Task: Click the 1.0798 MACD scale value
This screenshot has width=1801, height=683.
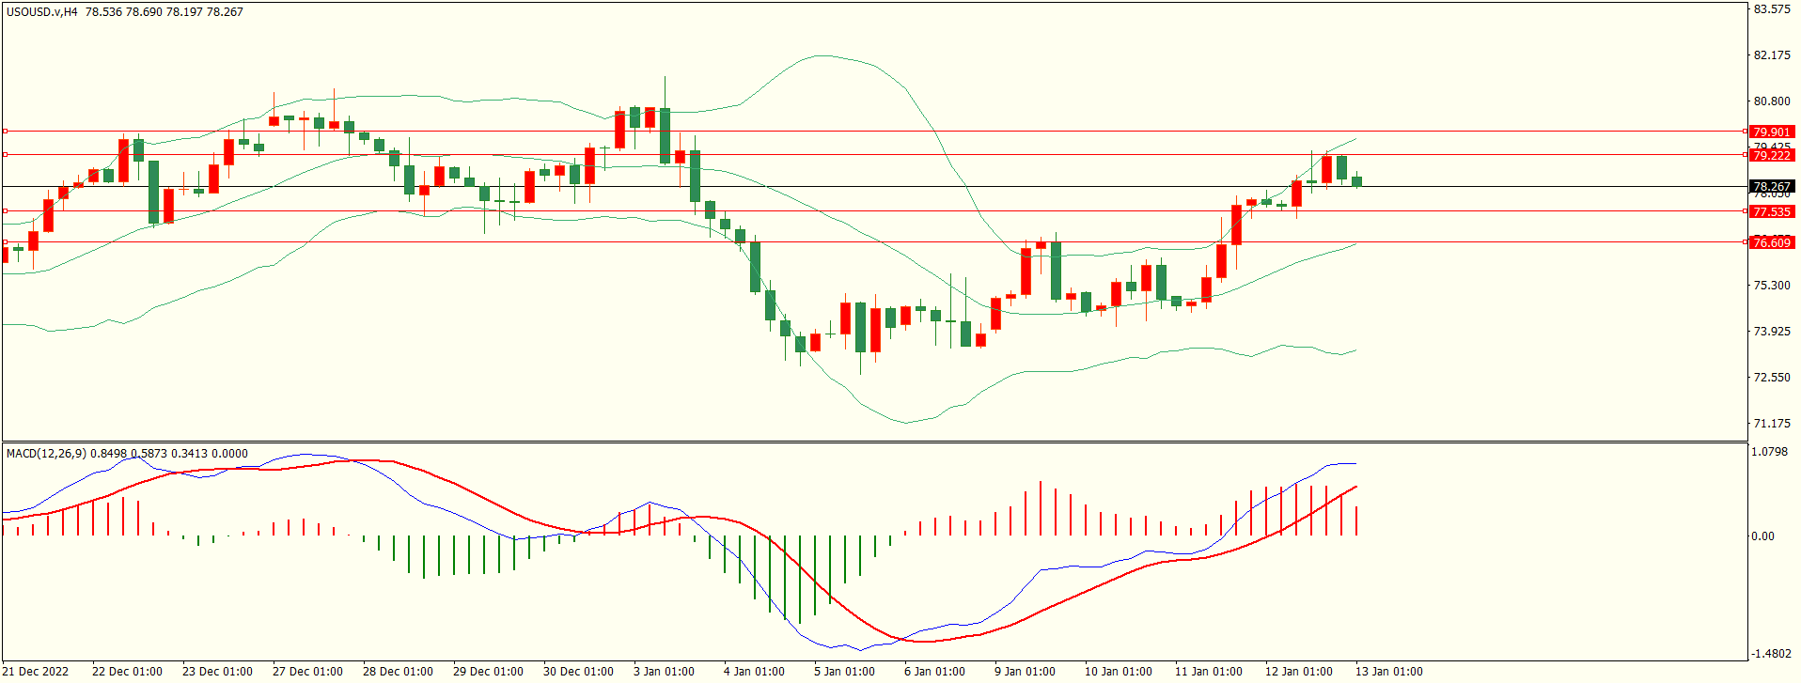Action: pos(1769,452)
